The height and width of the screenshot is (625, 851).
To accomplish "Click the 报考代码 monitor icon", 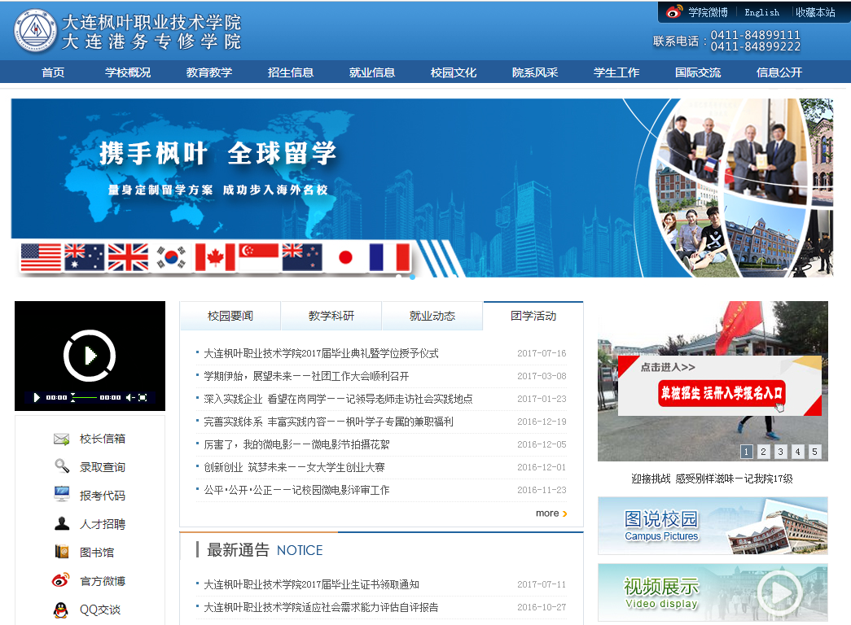I will [x=62, y=495].
